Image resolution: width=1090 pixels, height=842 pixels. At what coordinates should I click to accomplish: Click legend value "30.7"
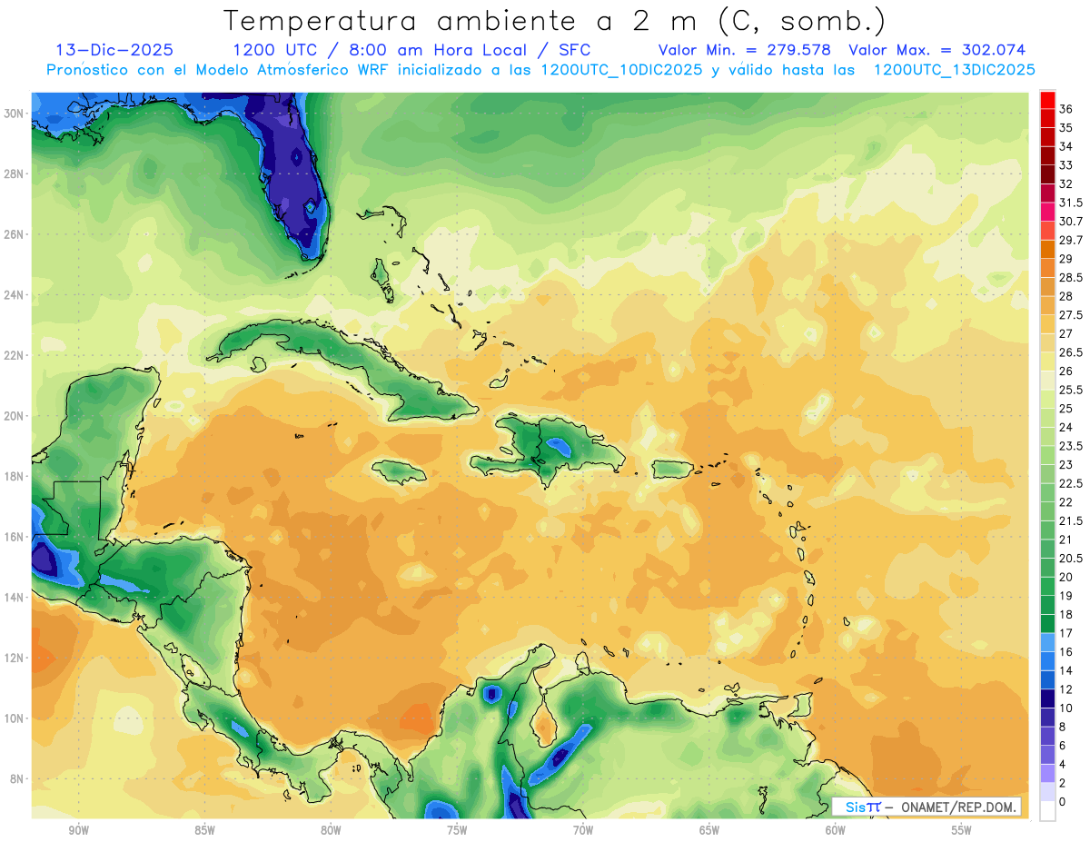pyautogui.click(x=1071, y=222)
